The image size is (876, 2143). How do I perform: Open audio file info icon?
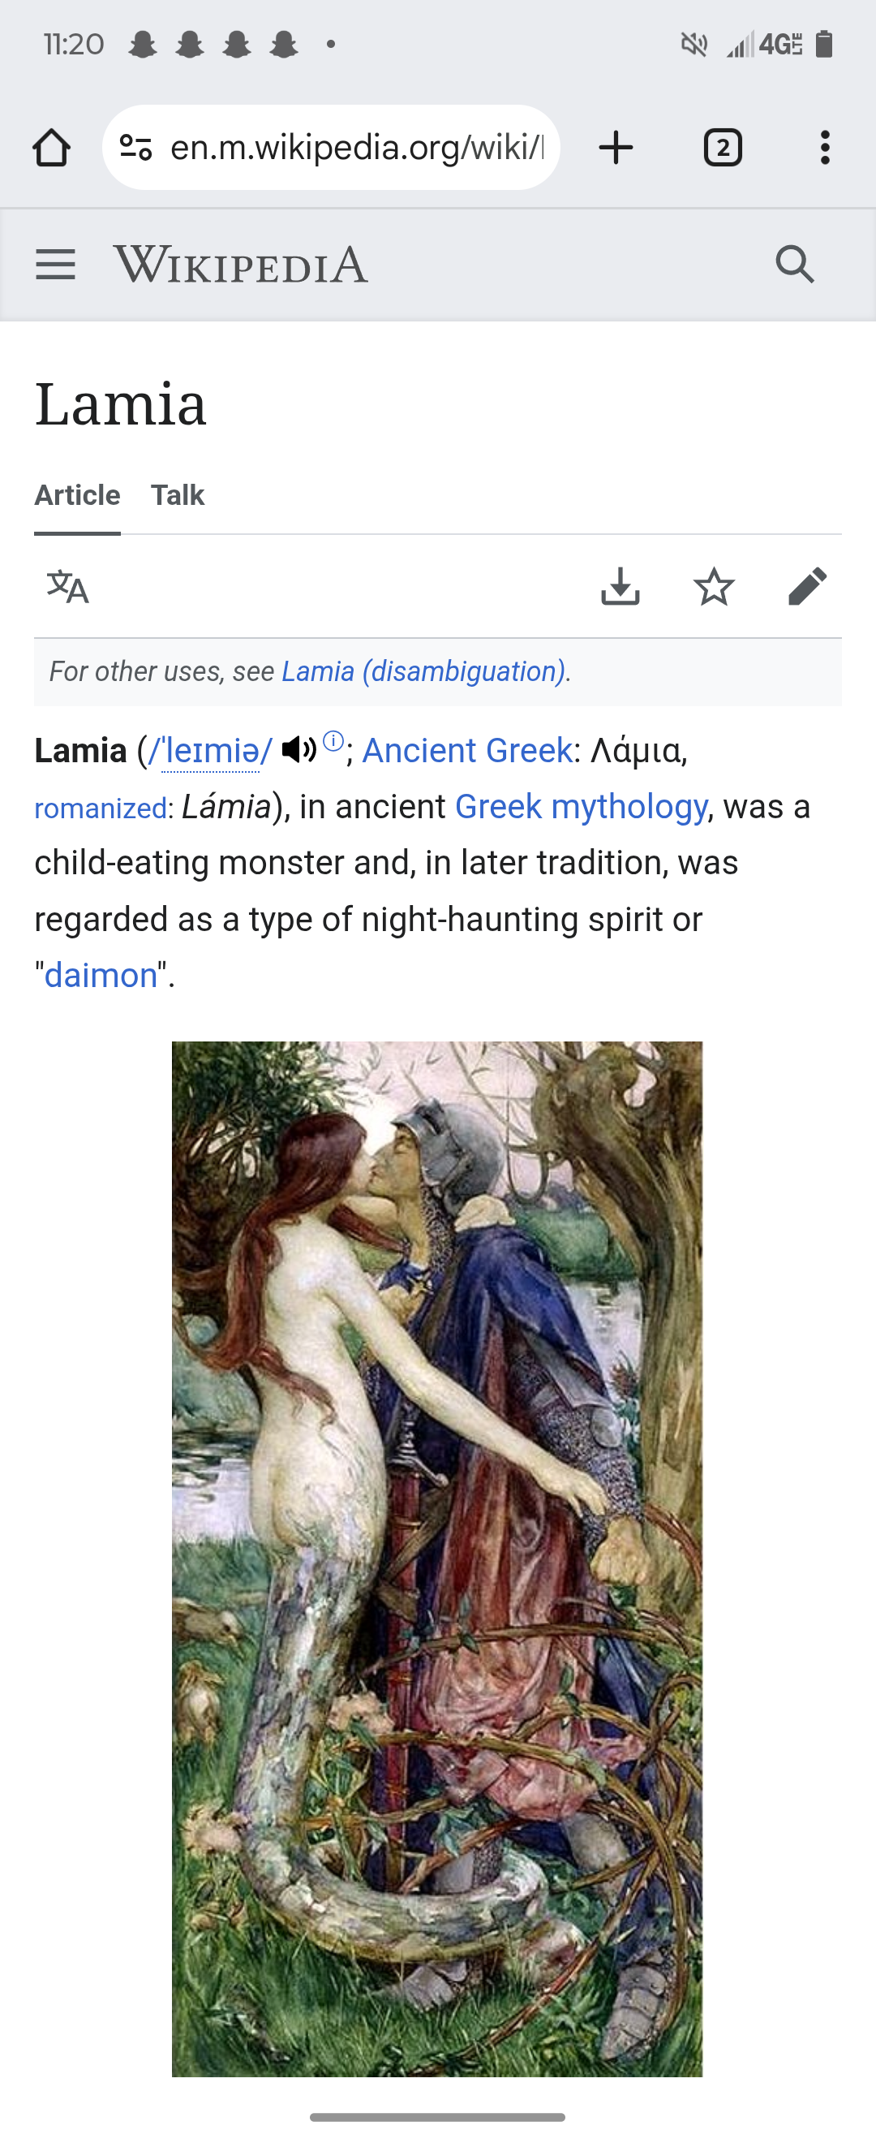point(333,740)
